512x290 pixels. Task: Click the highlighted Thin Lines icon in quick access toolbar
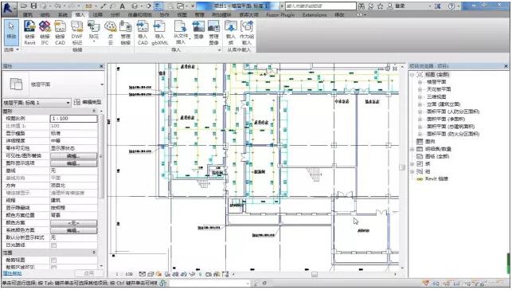[x=158, y=6]
